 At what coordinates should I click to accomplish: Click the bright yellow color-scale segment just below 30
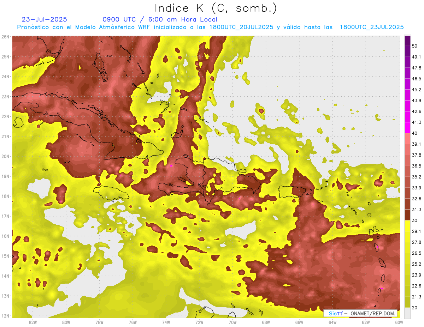click(x=407, y=226)
